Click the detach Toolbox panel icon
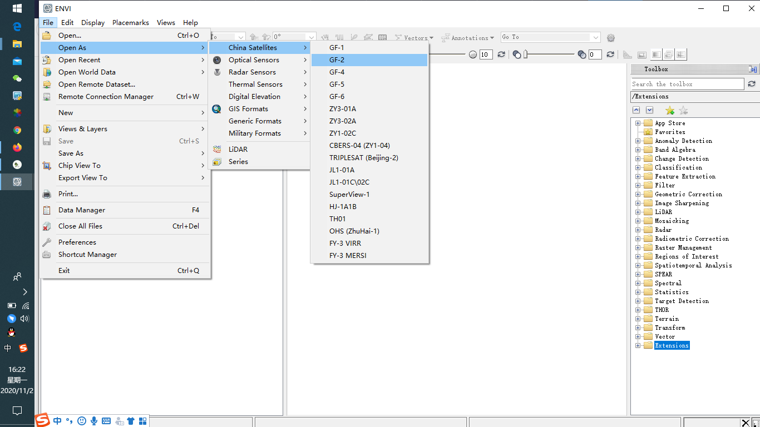The width and height of the screenshot is (760, 427). click(753, 69)
